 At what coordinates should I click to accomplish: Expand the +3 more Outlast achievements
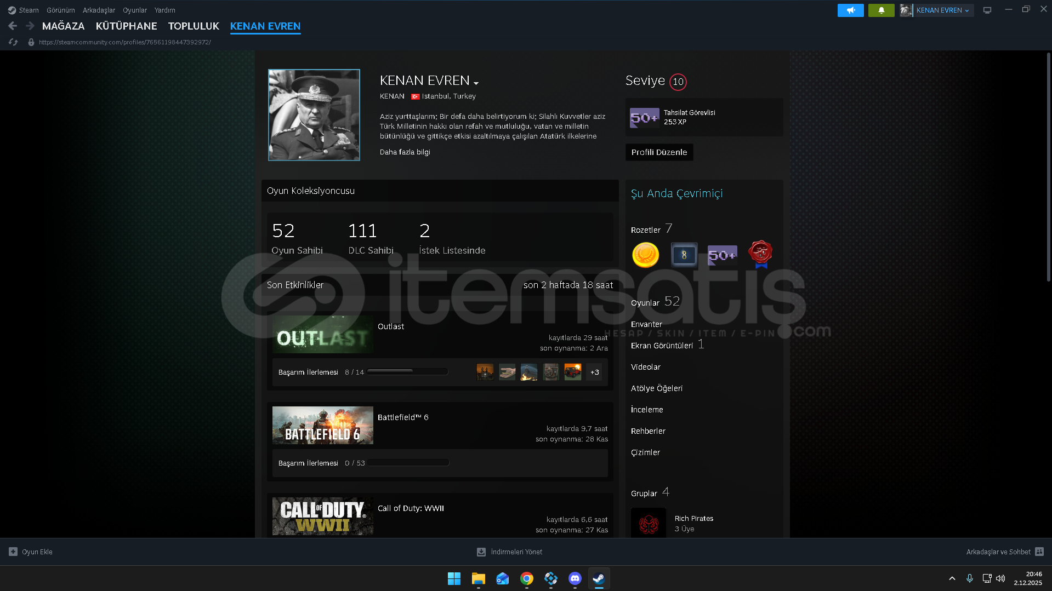594,372
